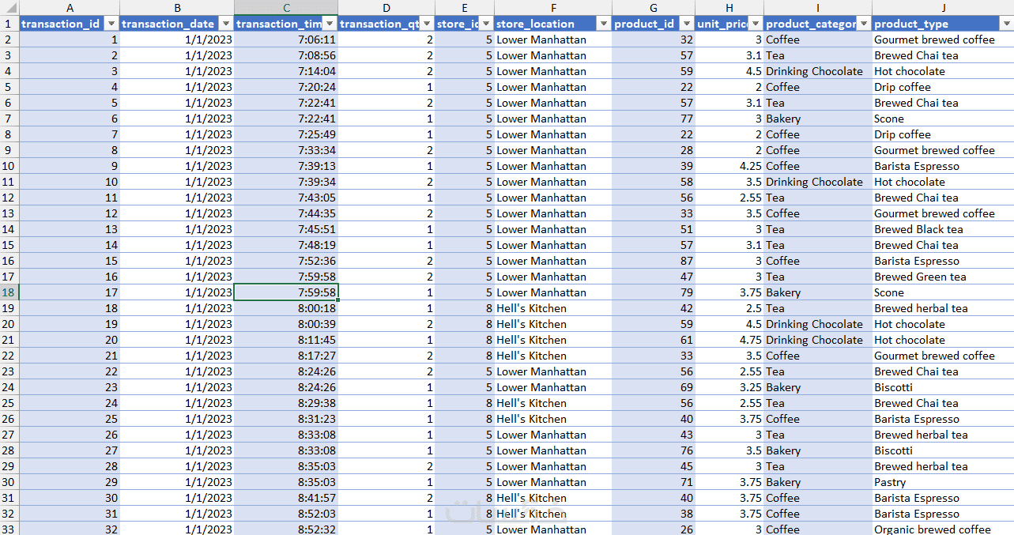Click product_id cell with value 87
Viewport: 1014px width, 535px height.
pos(654,261)
